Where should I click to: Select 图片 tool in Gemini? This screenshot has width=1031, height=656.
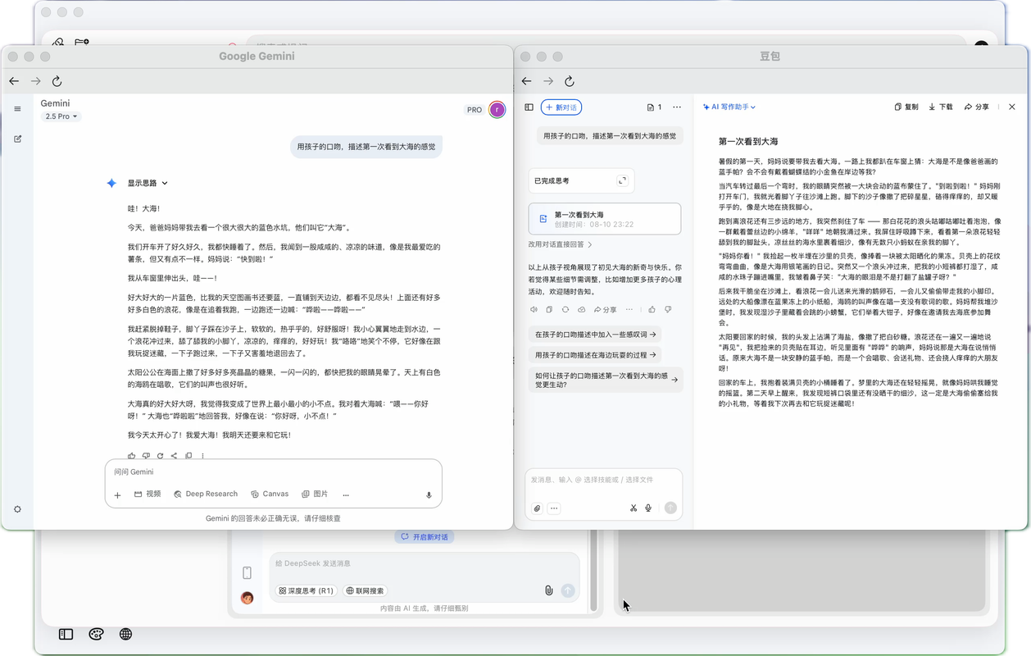[x=315, y=494]
